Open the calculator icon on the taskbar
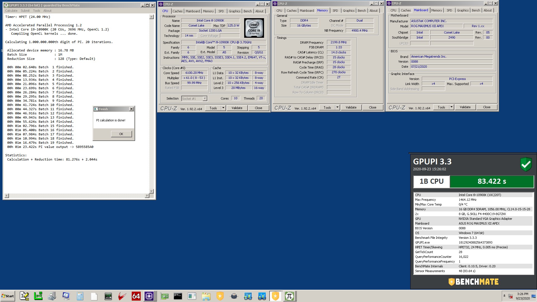This screenshot has width=537, height=302. point(80,296)
